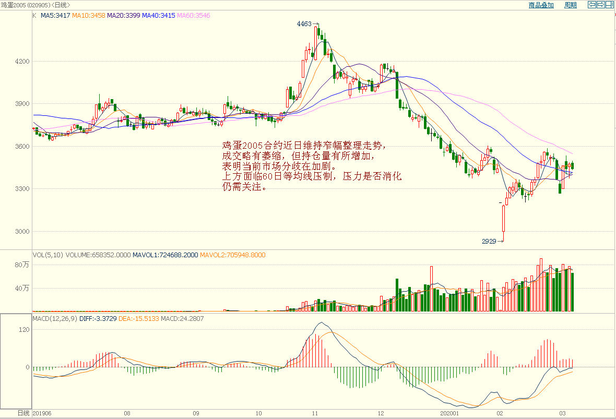Viewport: 616px width, 419px height.
Task: Click the 2929 low price marker
Action: pos(489,242)
